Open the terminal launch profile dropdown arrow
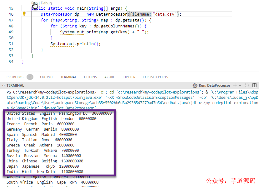This screenshot has width=259, height=187. click(240, 85)
